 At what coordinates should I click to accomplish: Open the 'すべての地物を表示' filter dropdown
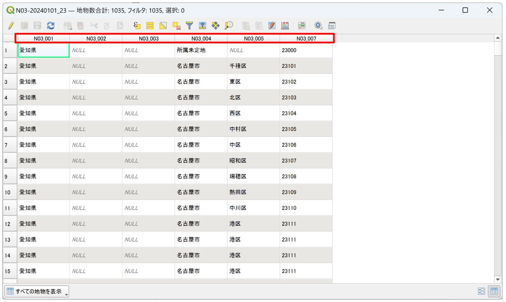[37, 291]
